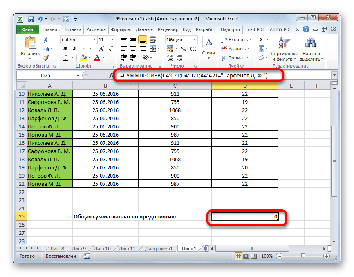The image size is (354, 277).
Task: Click the Save icon in quick access toolbar
Action: [31, 19]
